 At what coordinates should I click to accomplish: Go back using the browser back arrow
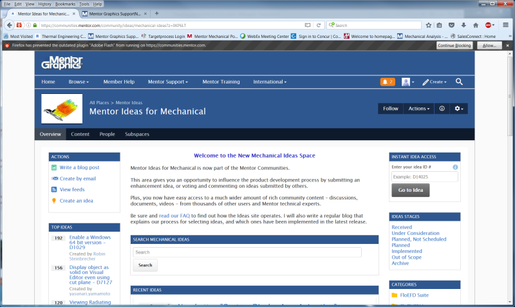click(9, 25)
